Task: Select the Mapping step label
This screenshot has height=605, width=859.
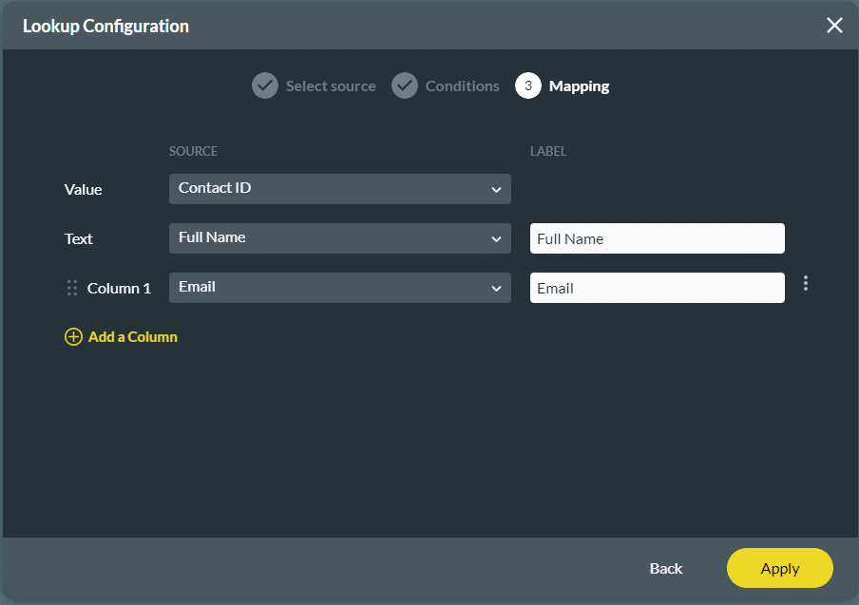Action: [x=579, y=86]
